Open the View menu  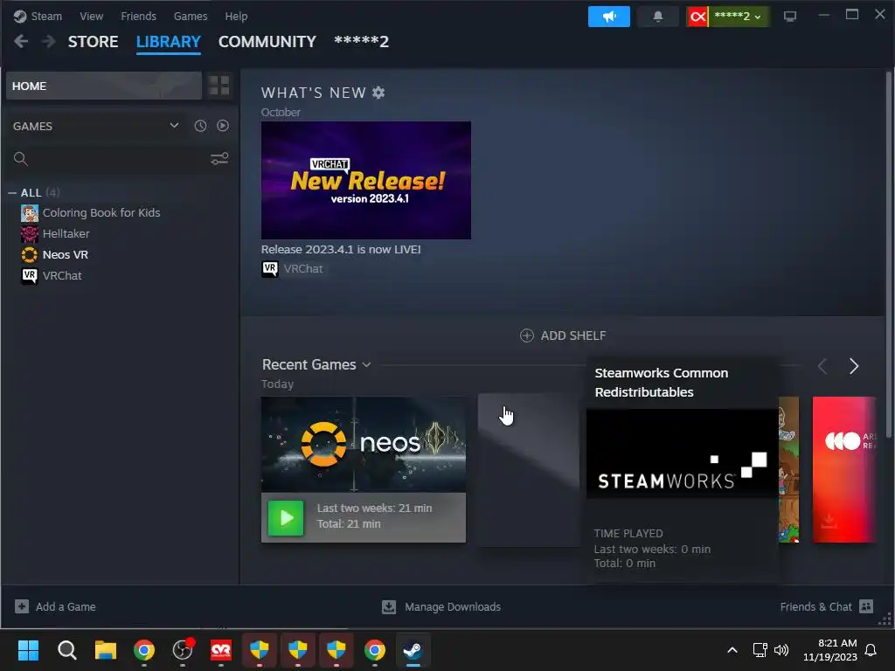[x=91, y=16]
